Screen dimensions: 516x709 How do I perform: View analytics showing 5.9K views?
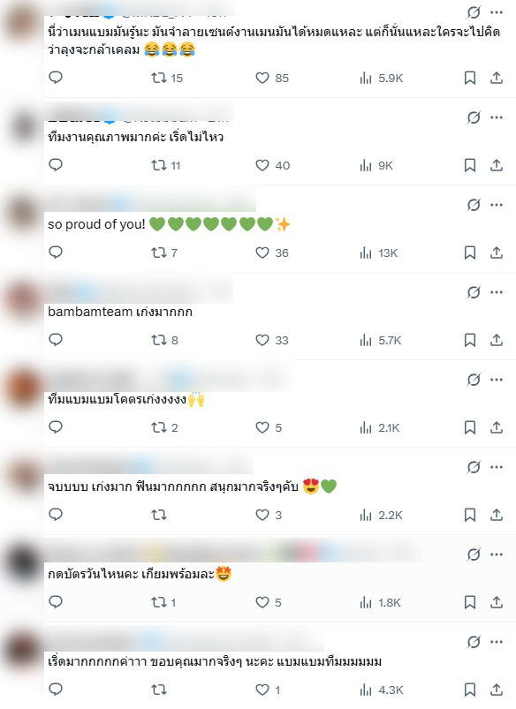tap(381, 78)
